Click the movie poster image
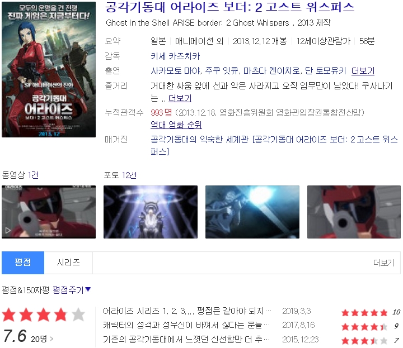403x348 pixels. click(x=49, y=69)
